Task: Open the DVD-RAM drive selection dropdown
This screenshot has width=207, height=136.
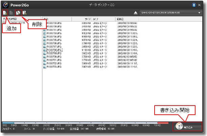Action: [x=171, y=13]
